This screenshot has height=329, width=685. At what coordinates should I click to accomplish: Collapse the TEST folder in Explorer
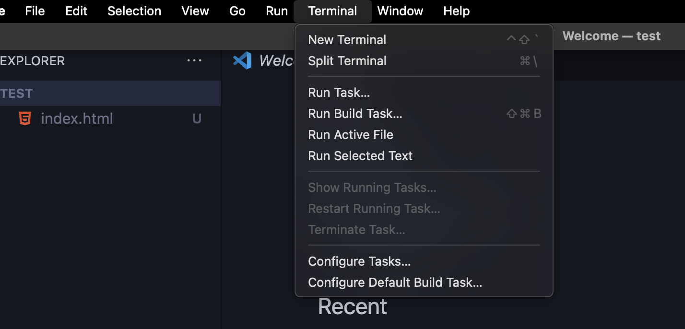click(x=18, y=93)
